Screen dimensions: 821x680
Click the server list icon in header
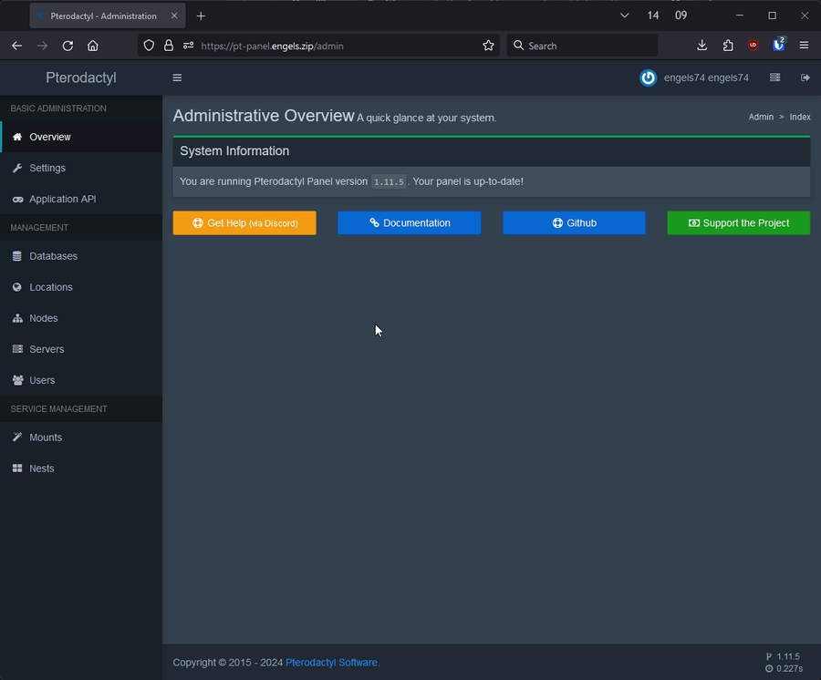(x=774, y=77)
